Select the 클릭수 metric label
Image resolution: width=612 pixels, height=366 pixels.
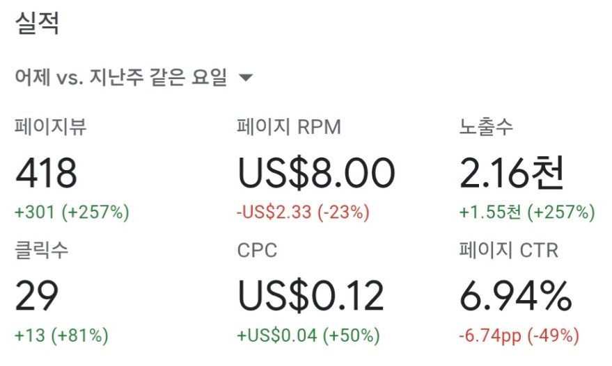click(x=41, y=250)
